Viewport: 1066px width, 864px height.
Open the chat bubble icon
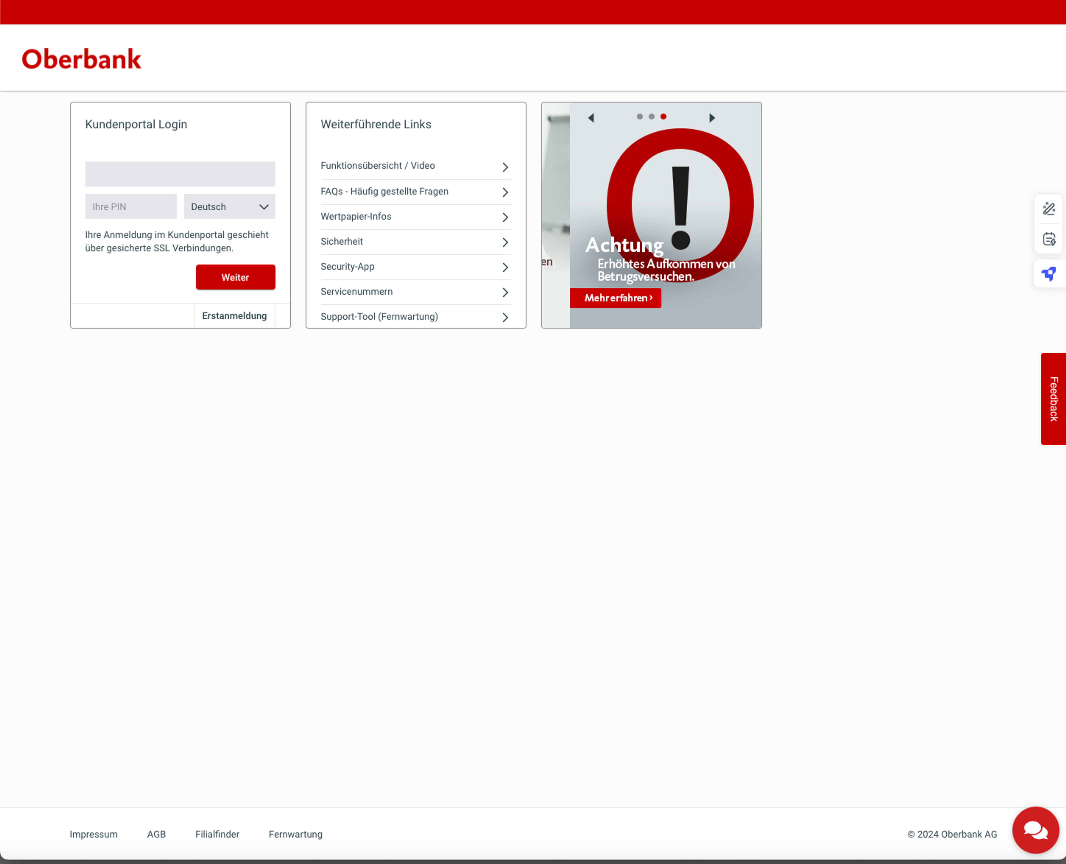coord(1035,830)
